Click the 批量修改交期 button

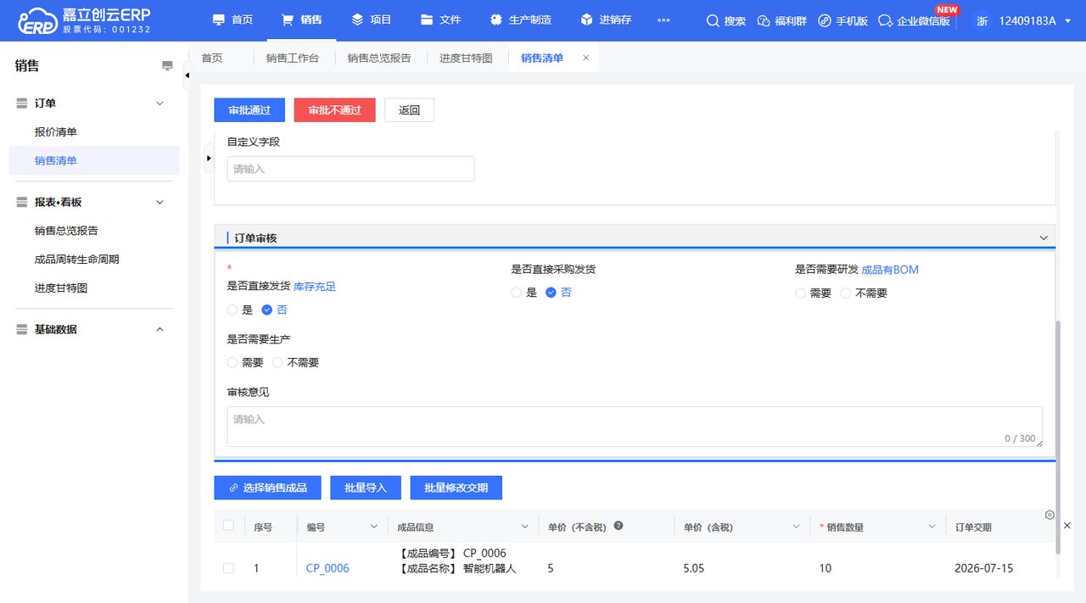(456, 488)
